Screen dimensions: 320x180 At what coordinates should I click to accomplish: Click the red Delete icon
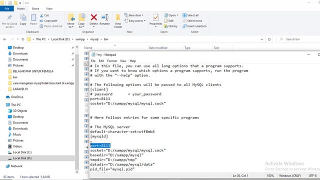pos(93,17)
